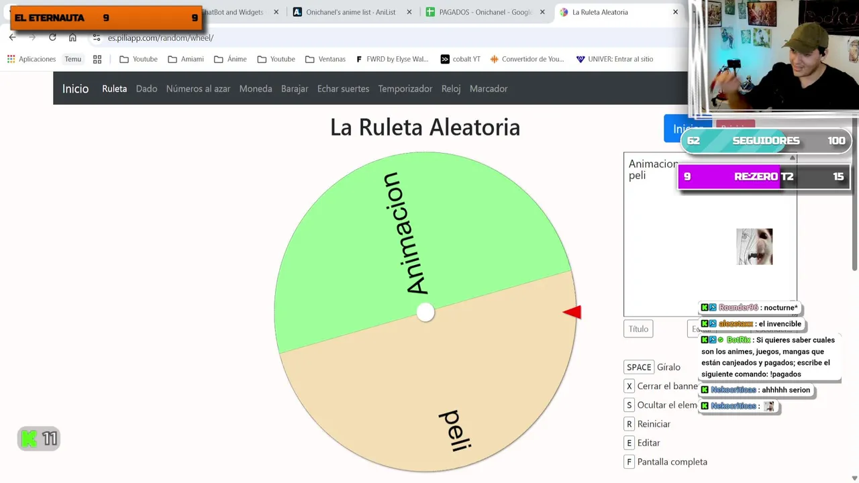
Task: Open the first Youtube bookmarks folder
Action: point(138,59)
